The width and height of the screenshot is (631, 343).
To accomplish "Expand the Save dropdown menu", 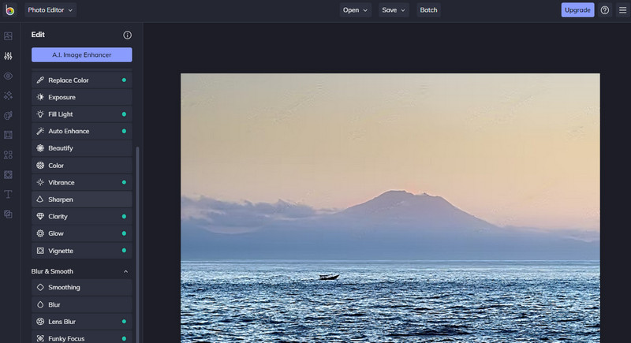I will pos(393,10).
